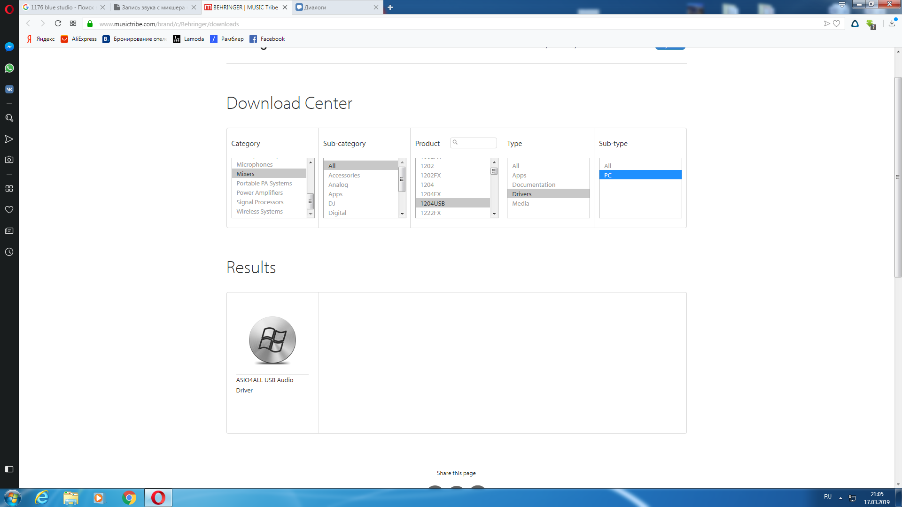The image size is (902, 507).
Task: Open the sidebar bookmarks heart icon
Action: (9, 210)
